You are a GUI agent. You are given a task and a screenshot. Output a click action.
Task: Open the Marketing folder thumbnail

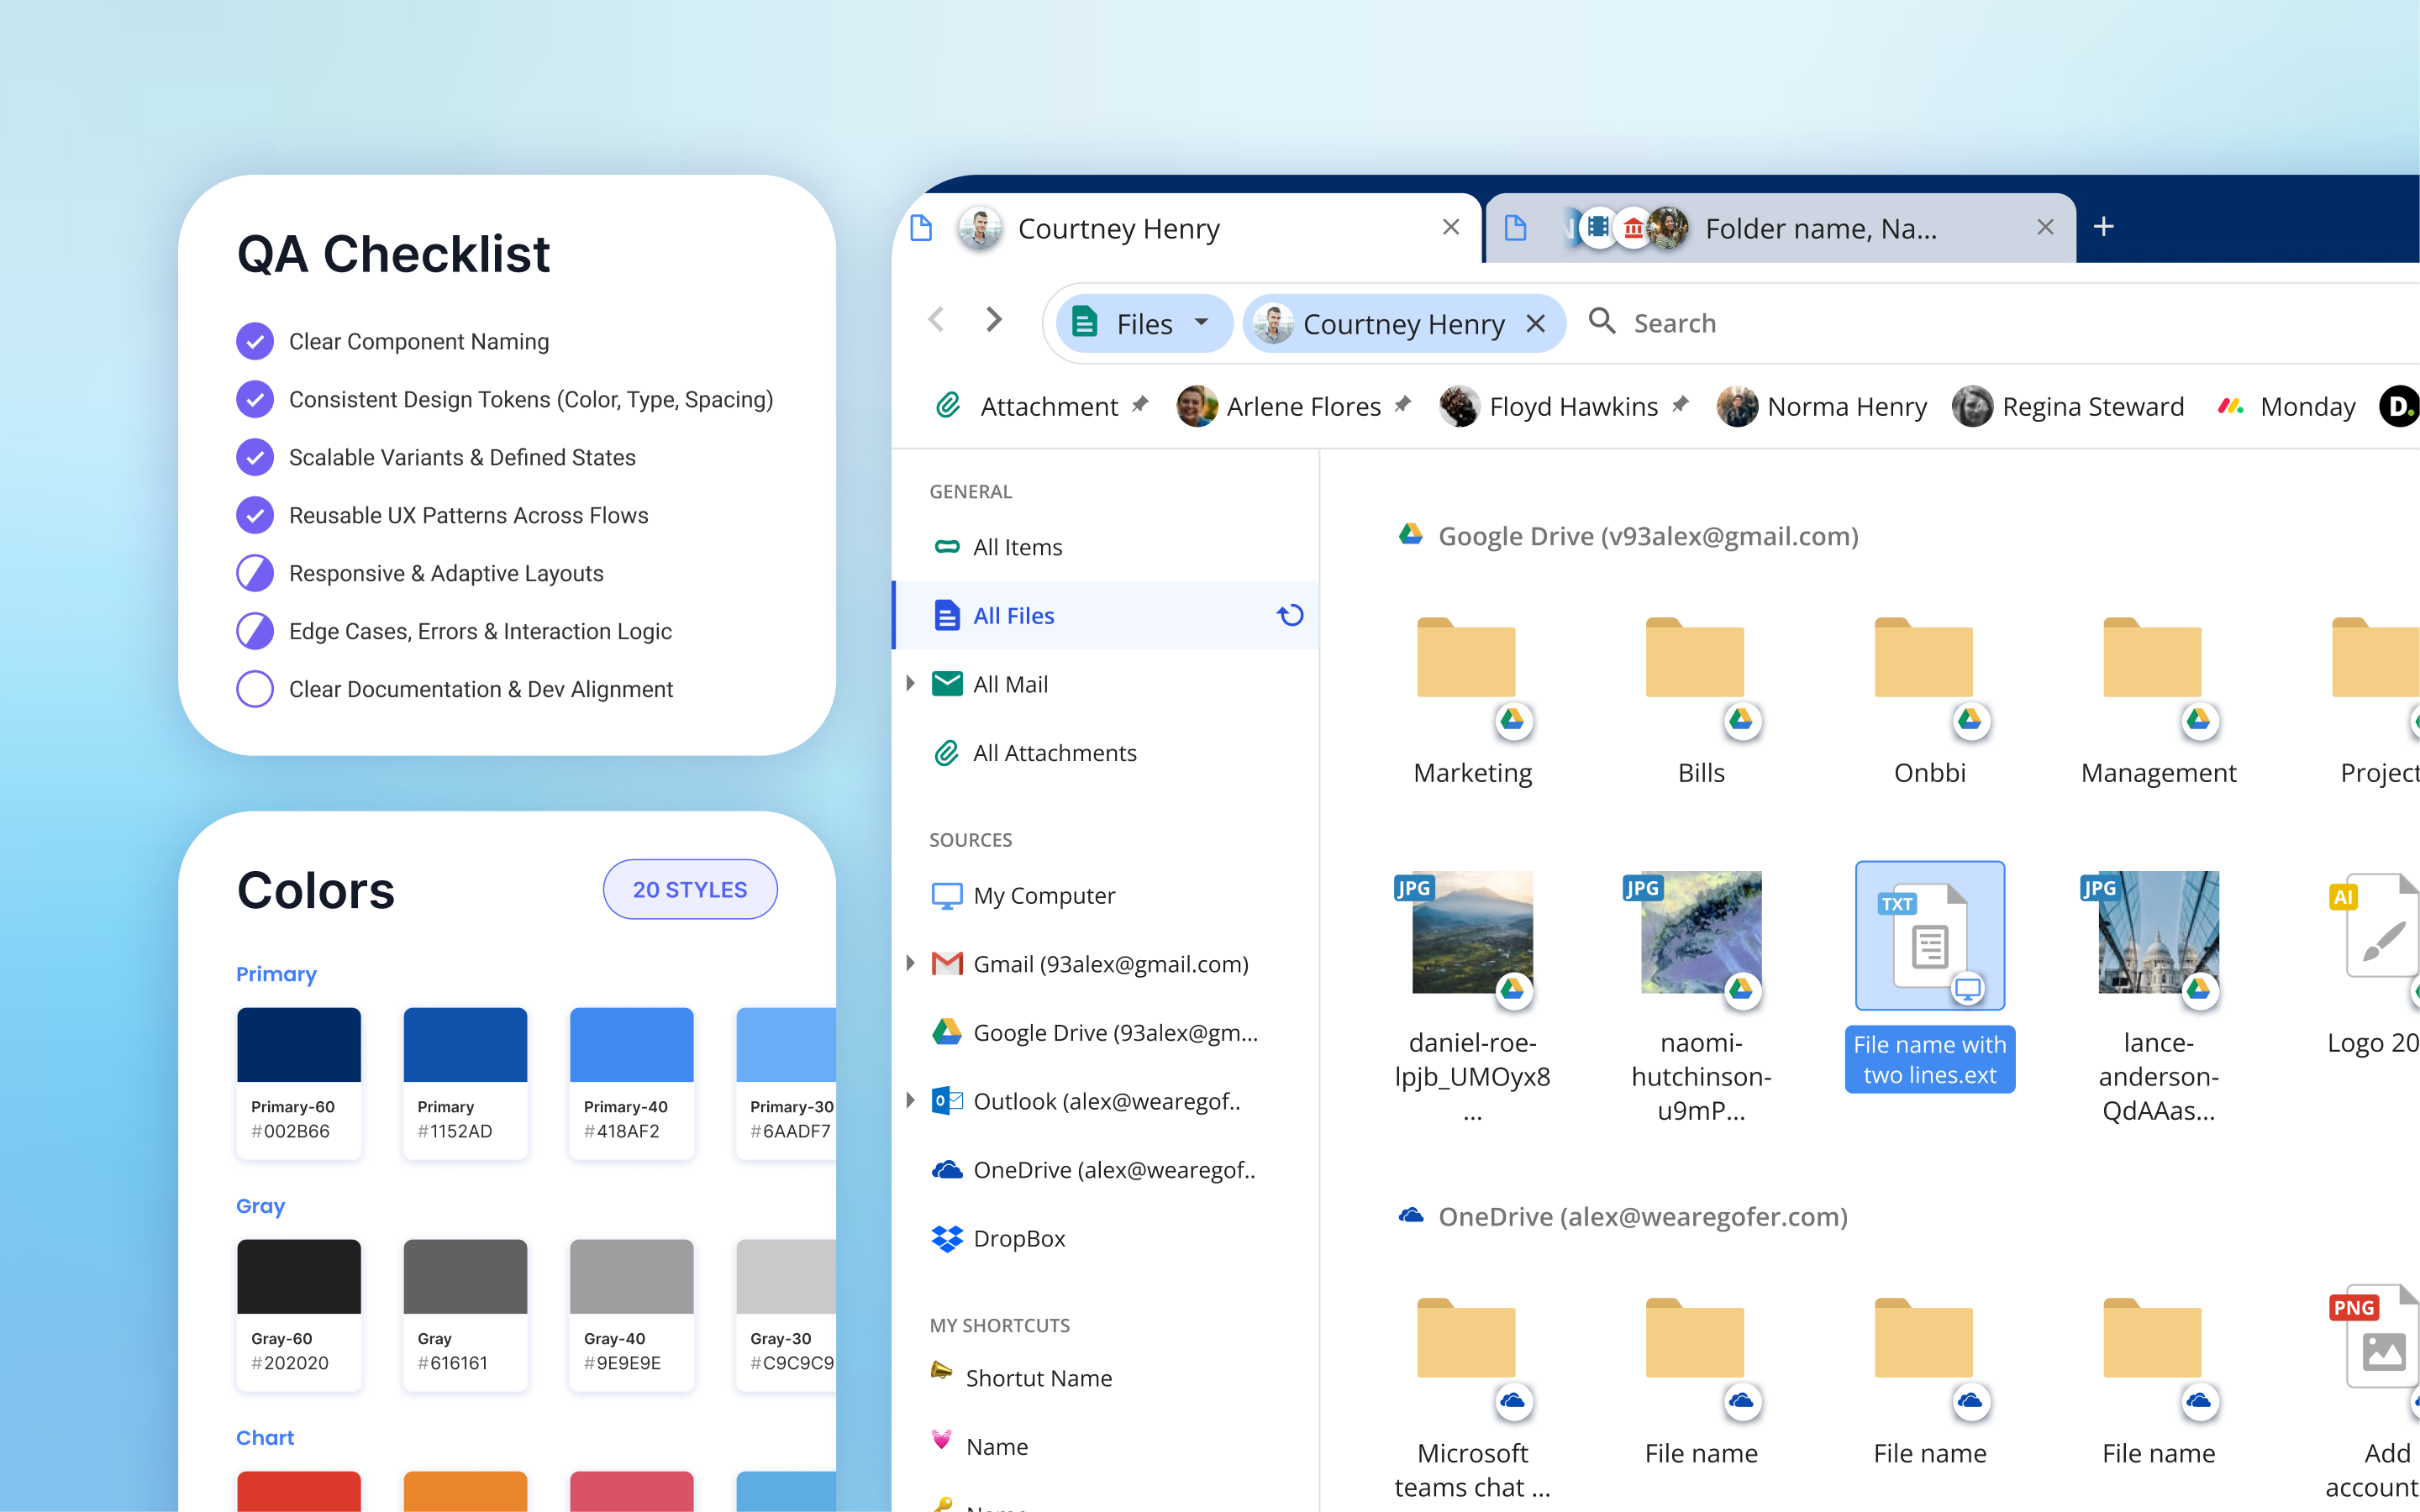tap(1466, 660)
